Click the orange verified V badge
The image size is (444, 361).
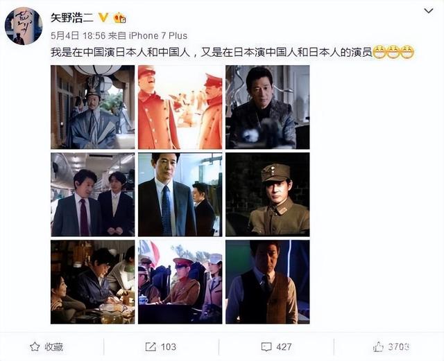[x=103, y=17]
